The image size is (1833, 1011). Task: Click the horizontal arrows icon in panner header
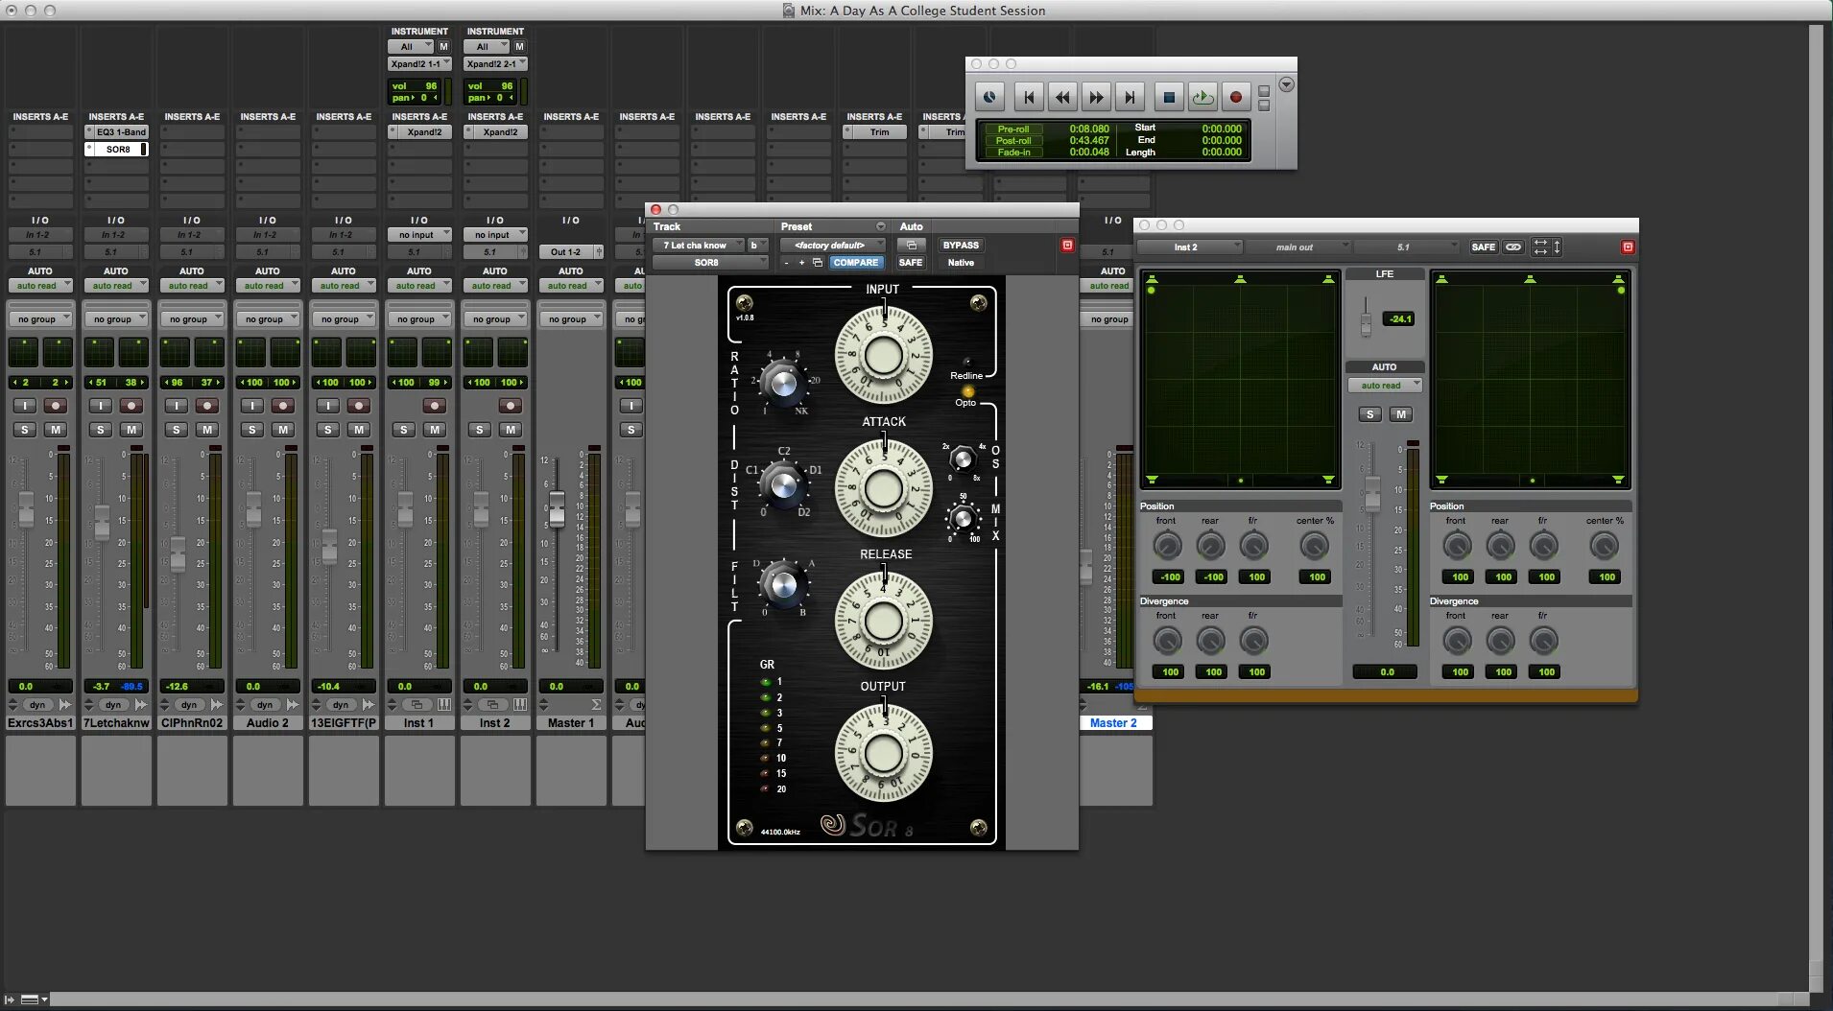[1540, 247]
